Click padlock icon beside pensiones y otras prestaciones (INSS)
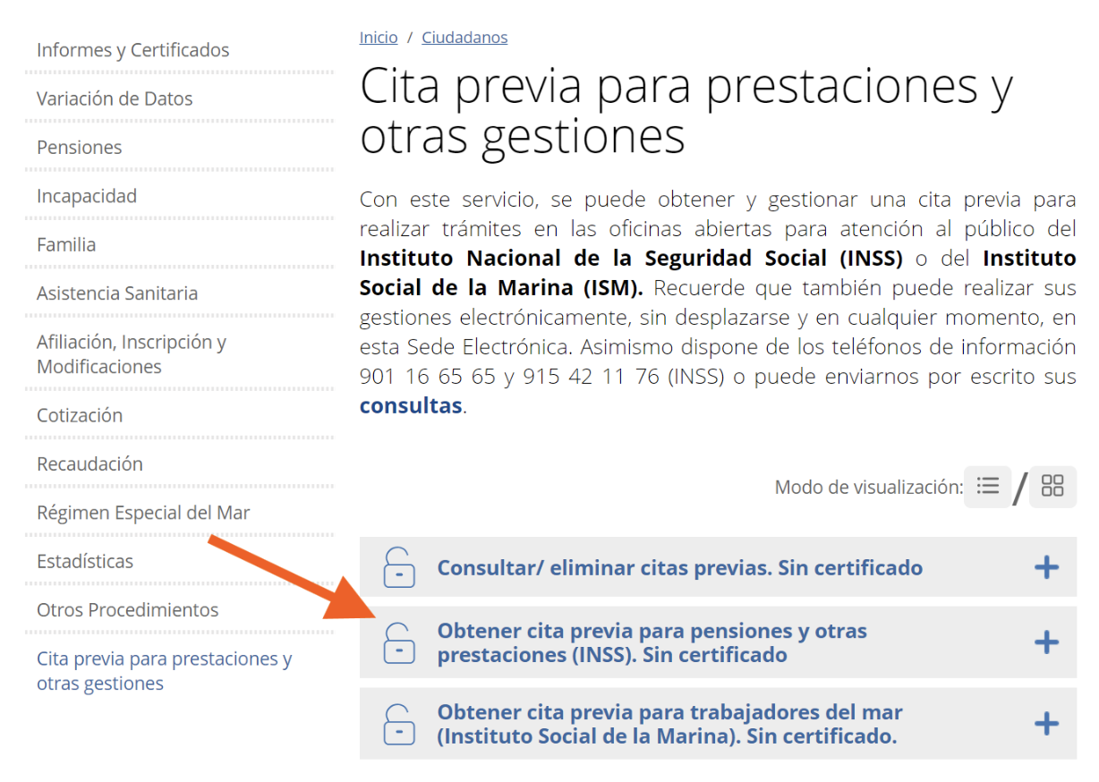This screenshot has width=1099, height=782. click(x=399, y=642)
